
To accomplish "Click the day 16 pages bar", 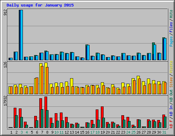I will click(88, 52).
